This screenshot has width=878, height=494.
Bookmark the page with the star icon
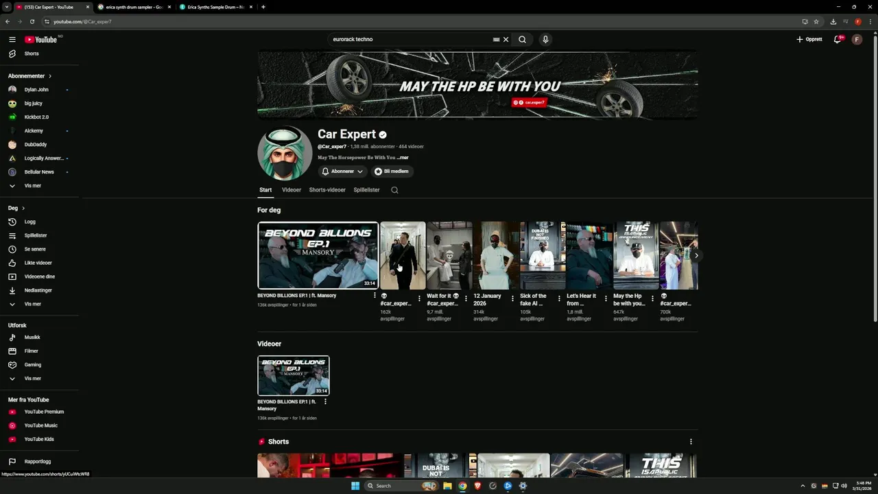816,21
